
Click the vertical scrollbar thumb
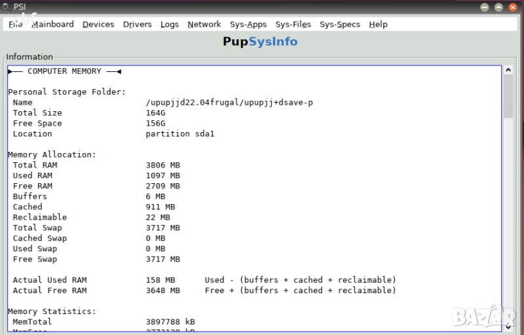point(508,96)
